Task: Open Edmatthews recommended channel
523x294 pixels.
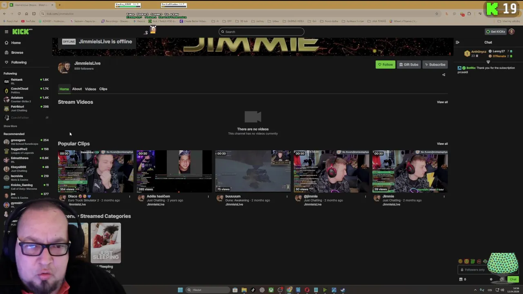Action: [26, 160]
